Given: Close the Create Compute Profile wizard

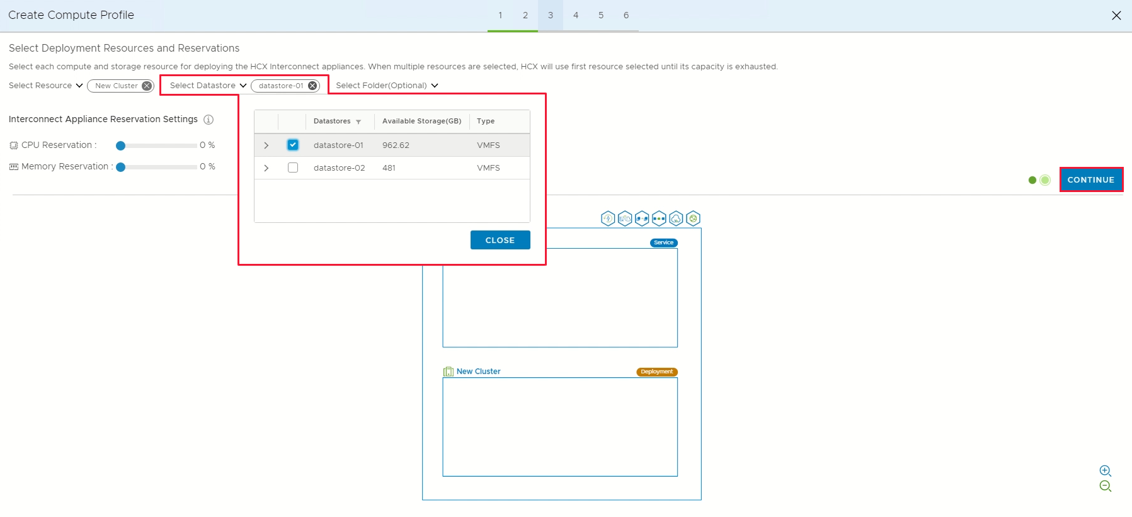Looking at the screenshot, I should (1116, 15).
